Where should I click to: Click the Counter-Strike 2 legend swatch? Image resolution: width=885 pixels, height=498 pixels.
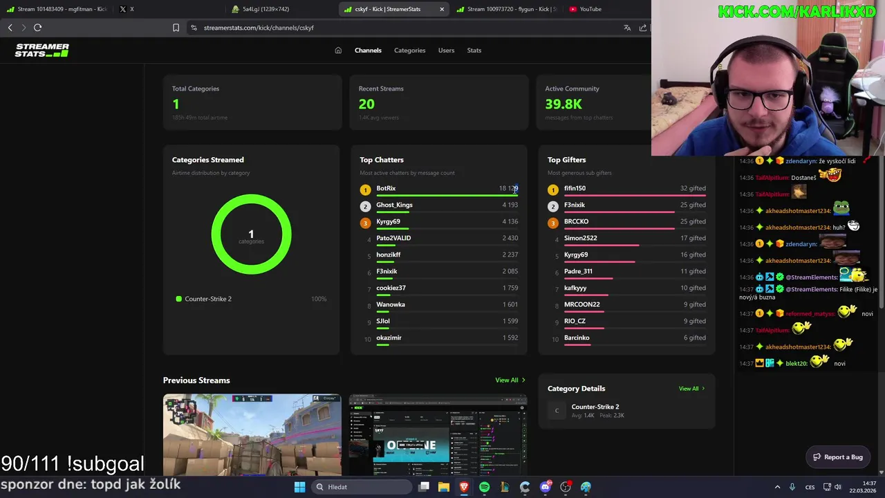click(x=178, y=299)
